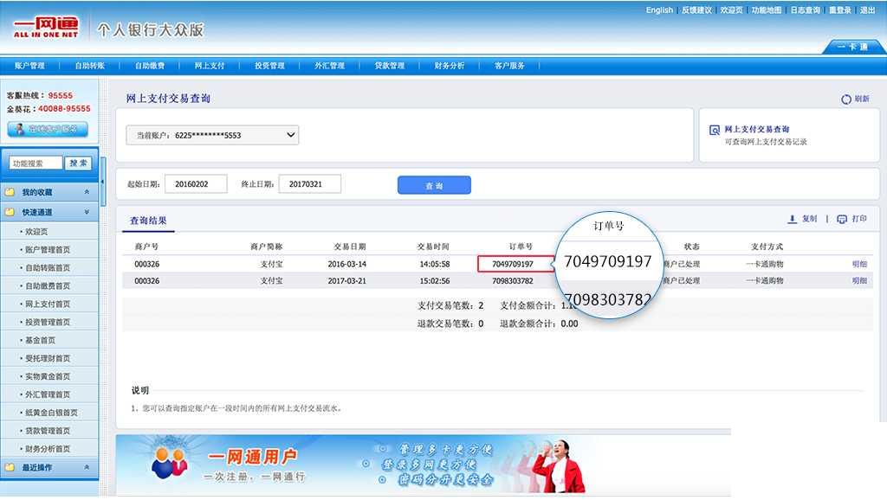Open the 当前账户 account dropdown
This screenshot has width=887, height=500.
click(290, 135)
